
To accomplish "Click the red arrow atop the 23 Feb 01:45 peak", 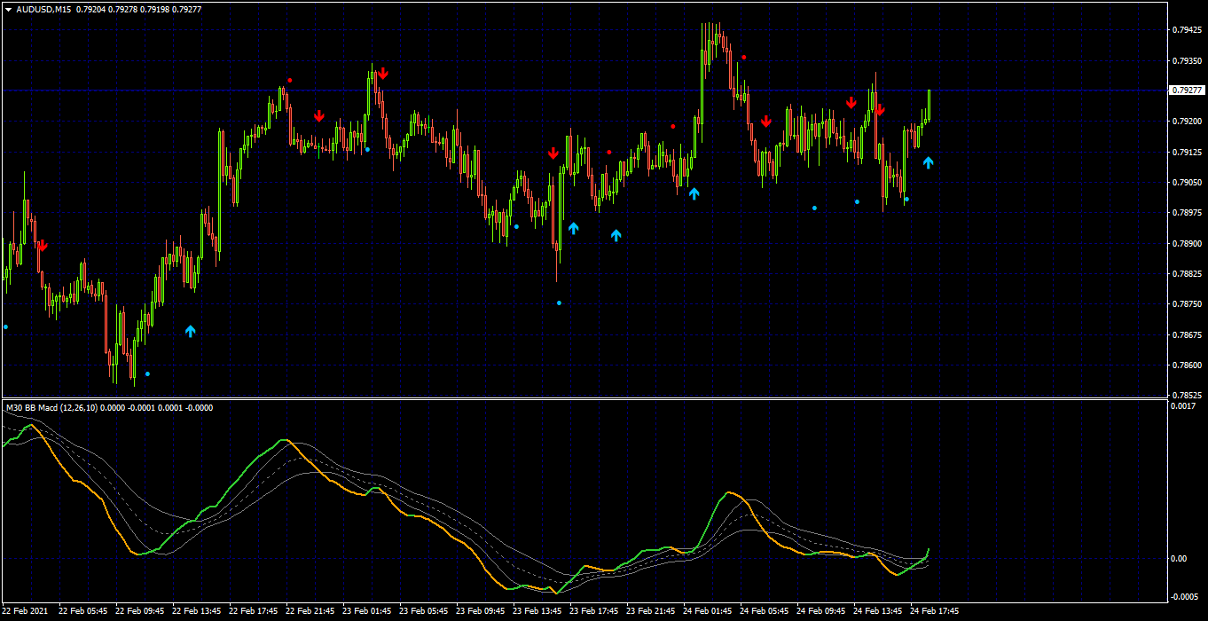I will [x=382, y=73].
